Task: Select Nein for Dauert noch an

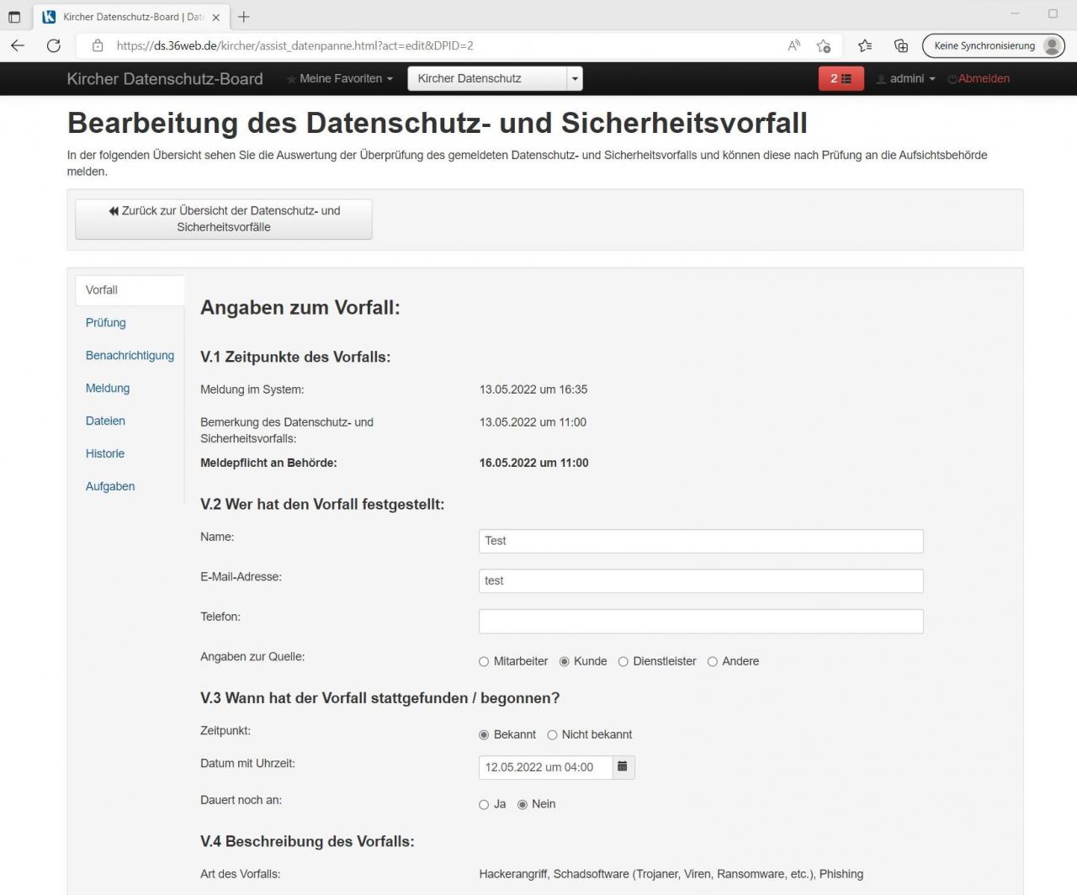Action: (x=523, y=805)
